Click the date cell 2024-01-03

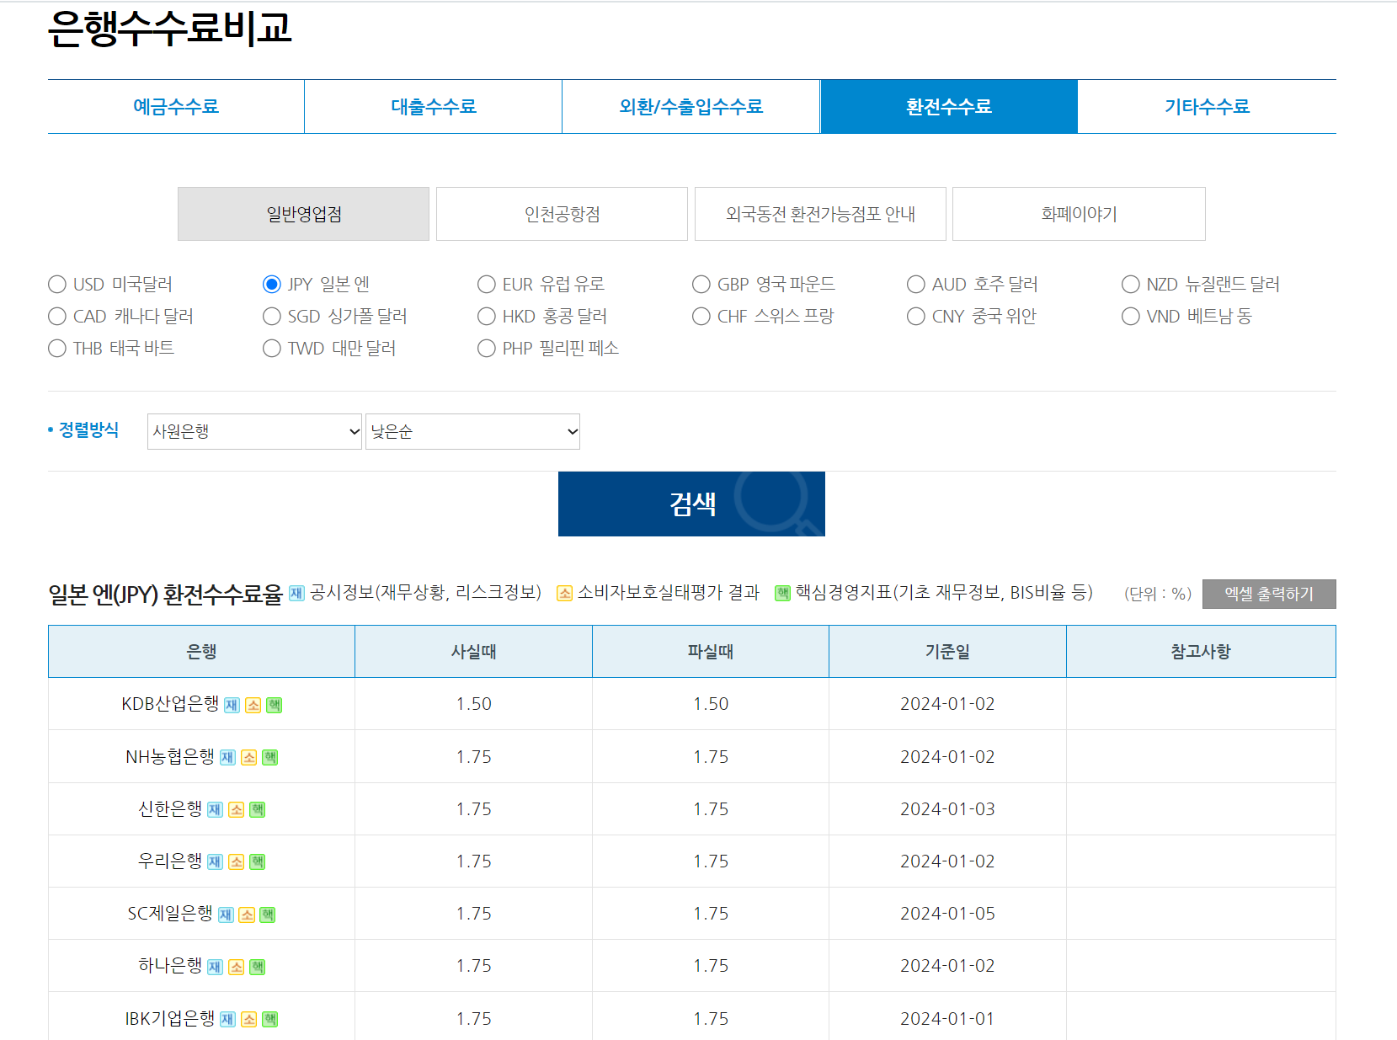pyautogui.click(x=947, y=809)
